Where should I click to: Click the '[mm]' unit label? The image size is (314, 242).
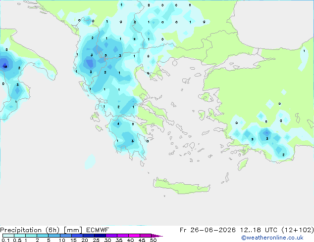73,230
